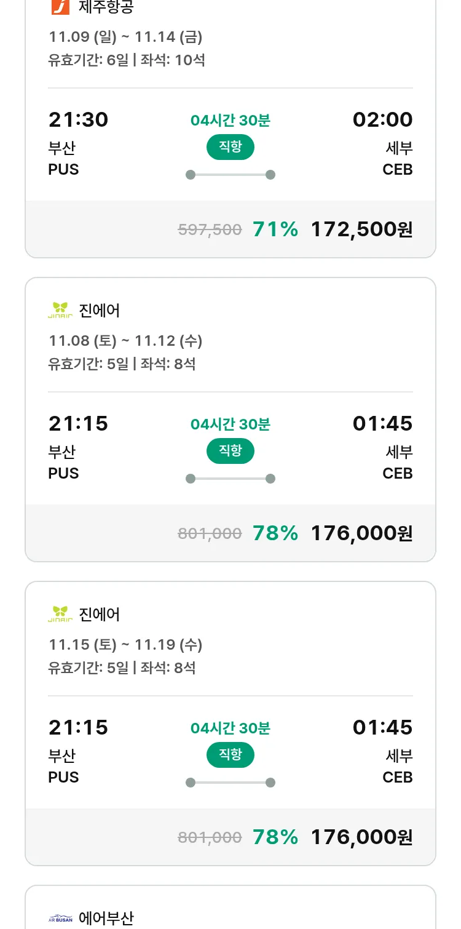Screen dimensions: 461x929
Task: Click the 11.08 (토) ~ 11.12 (수) date range
Action: pos(125,341)
